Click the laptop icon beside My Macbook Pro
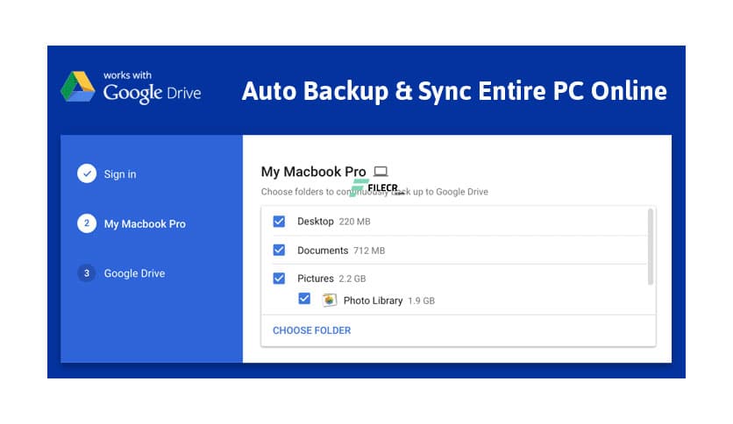The image size is (733, 424). (x=381, y=172)
